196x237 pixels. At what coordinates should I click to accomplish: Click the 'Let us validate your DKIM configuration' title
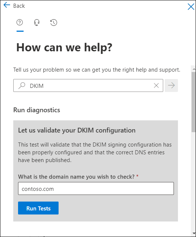pyautogui.click(x=77, y=130)
